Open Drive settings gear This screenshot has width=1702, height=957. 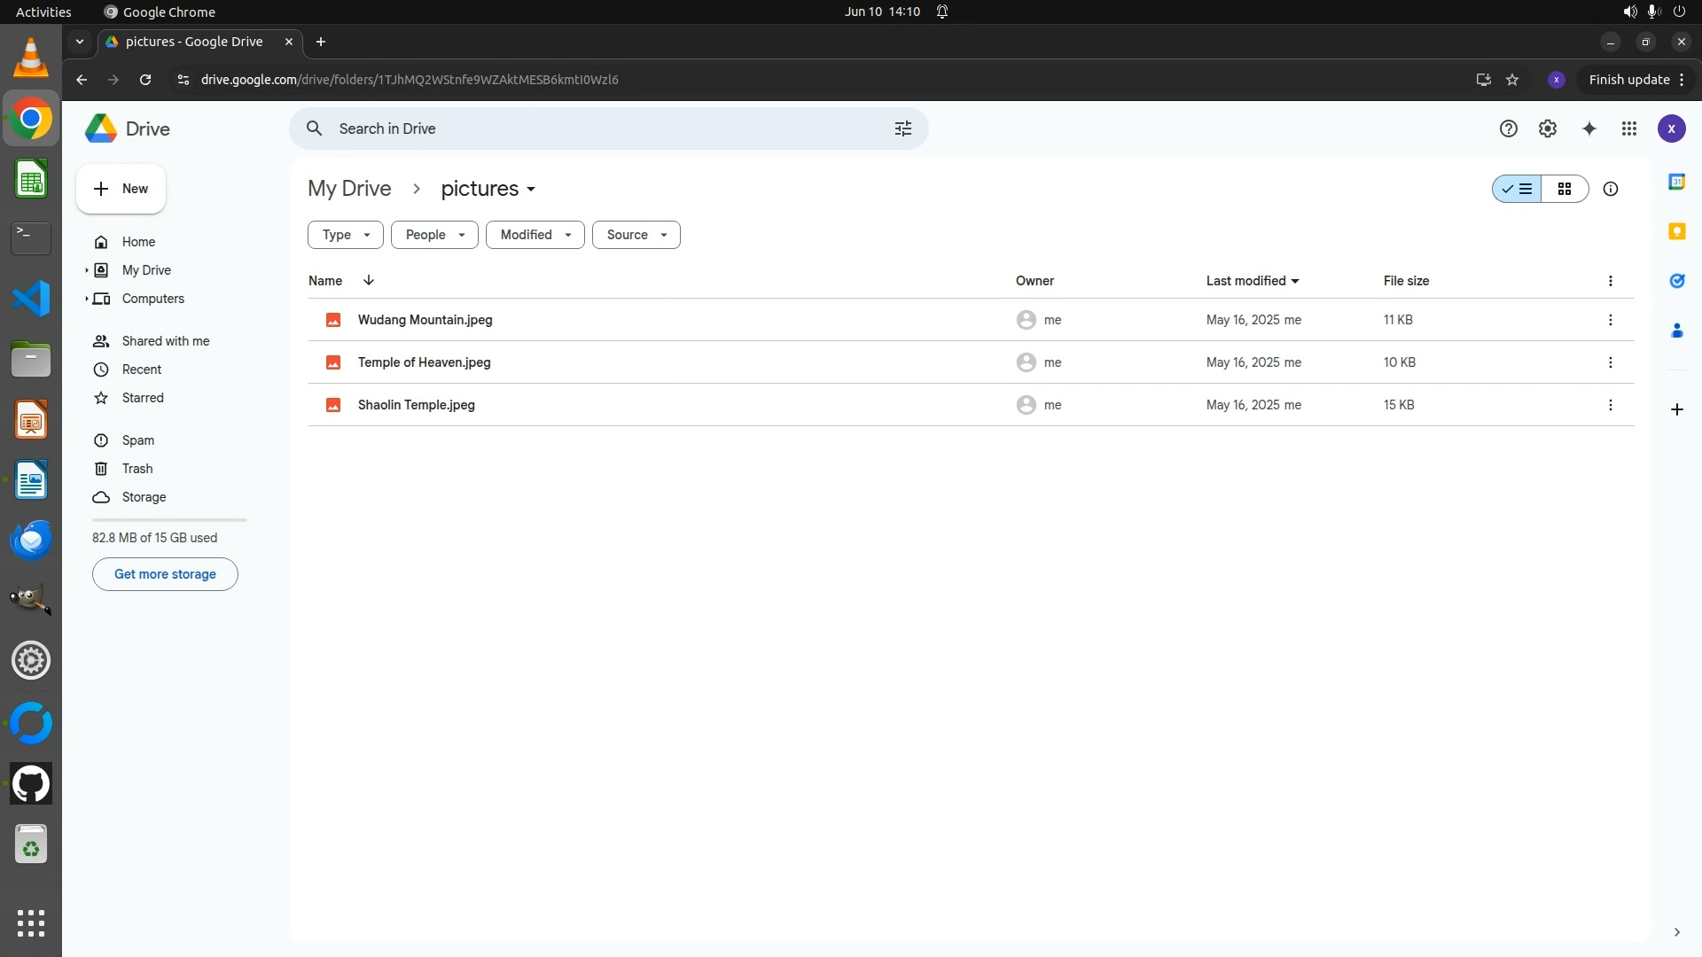pyautogui.click(x=1547, y=128)
